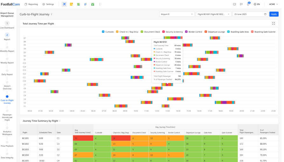The image size is (284, 162).
Task: Open the Reporting menu
Action: pos(31,4)
